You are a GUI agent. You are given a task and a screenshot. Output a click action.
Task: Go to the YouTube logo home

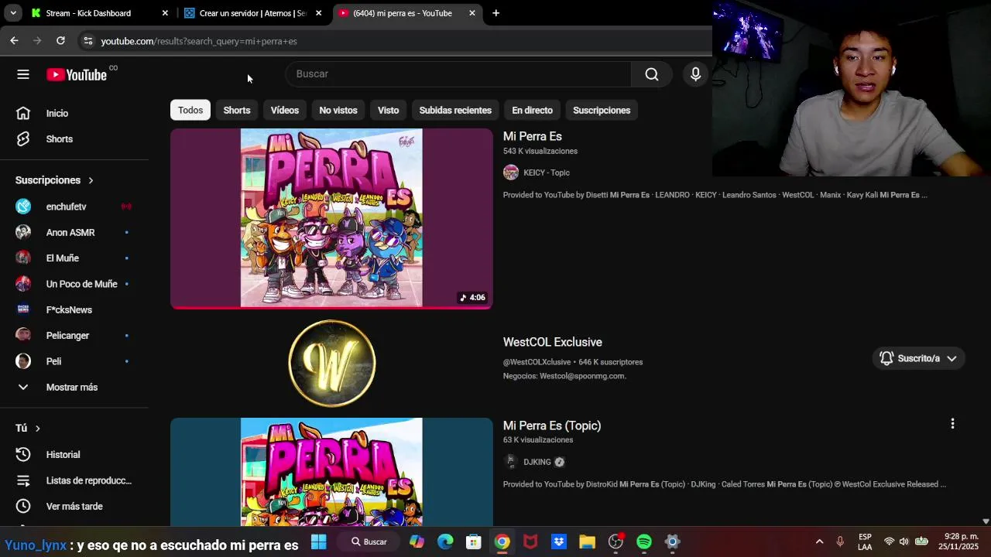click(x=77, y=74)
